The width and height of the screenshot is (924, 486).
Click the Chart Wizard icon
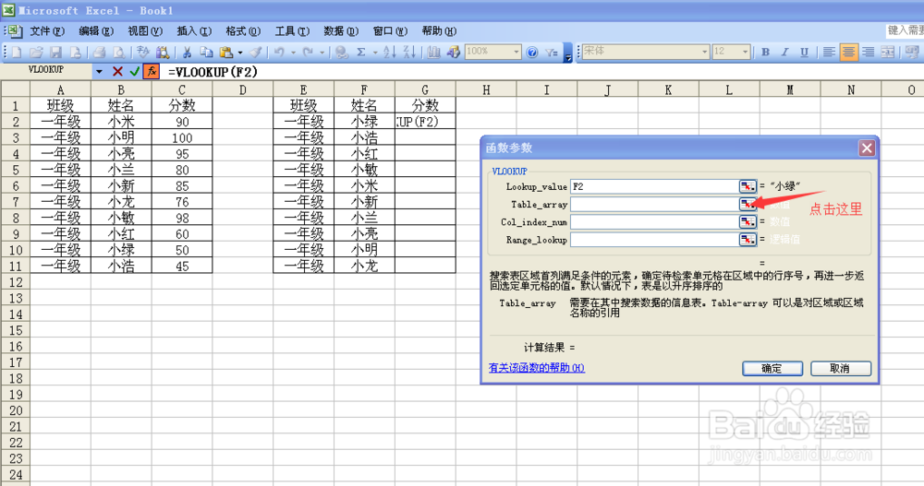433,53
